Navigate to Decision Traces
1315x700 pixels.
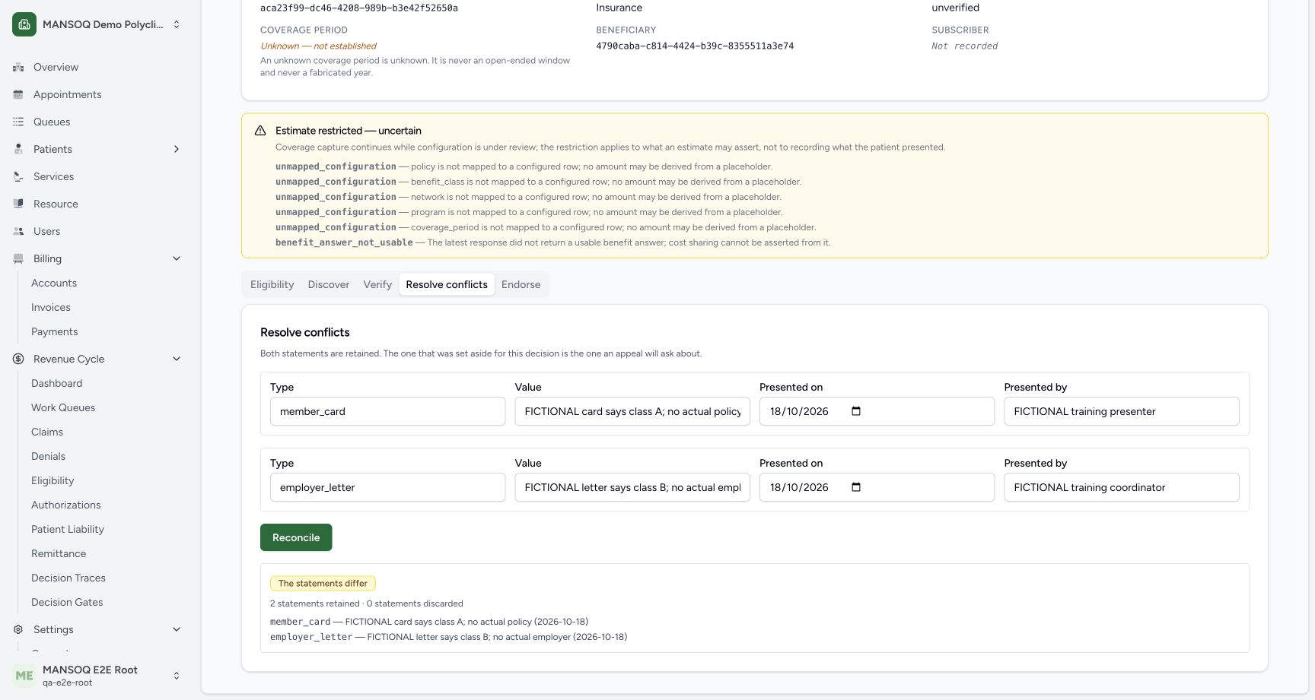pyautogui.click(x=68, y=578)
